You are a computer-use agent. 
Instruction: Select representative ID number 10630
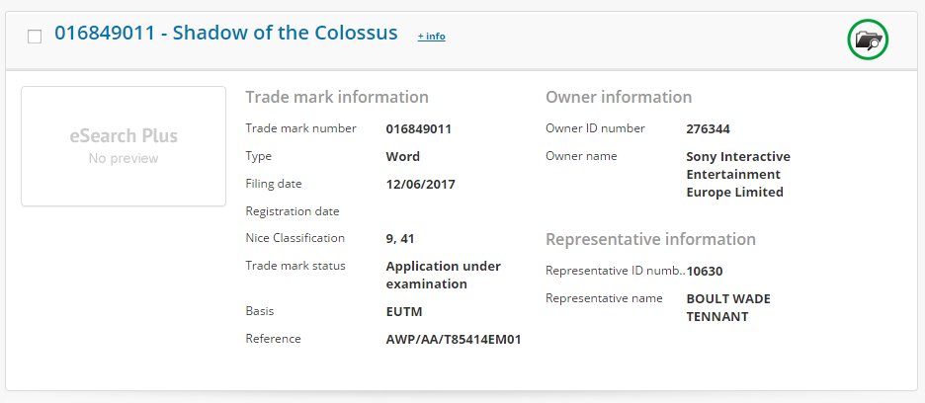click(705, 272)
